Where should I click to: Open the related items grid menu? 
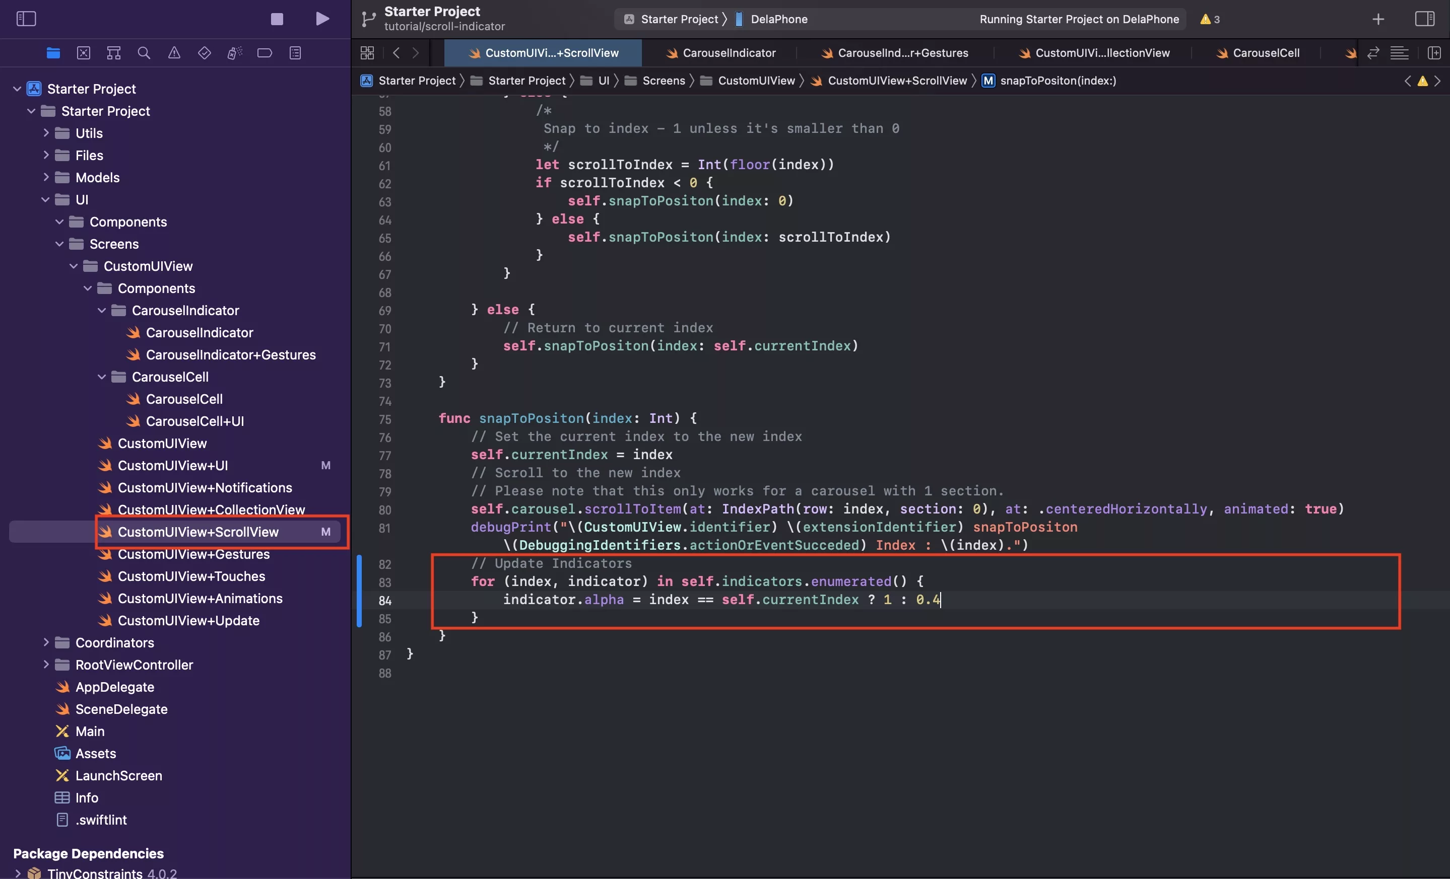(x=367, y=53)
